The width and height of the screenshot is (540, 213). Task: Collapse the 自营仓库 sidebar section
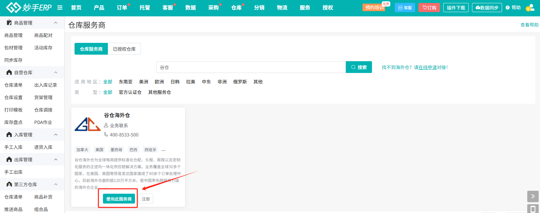coord(56,72)
